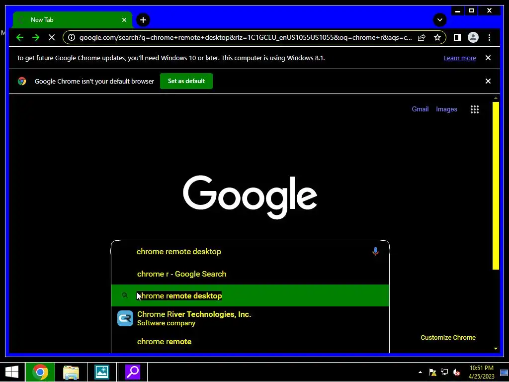The width and height of the screenshot is (509, 382).
Task: Select 'chrome remote' suggestion
Action: click(x=250, y=342)
